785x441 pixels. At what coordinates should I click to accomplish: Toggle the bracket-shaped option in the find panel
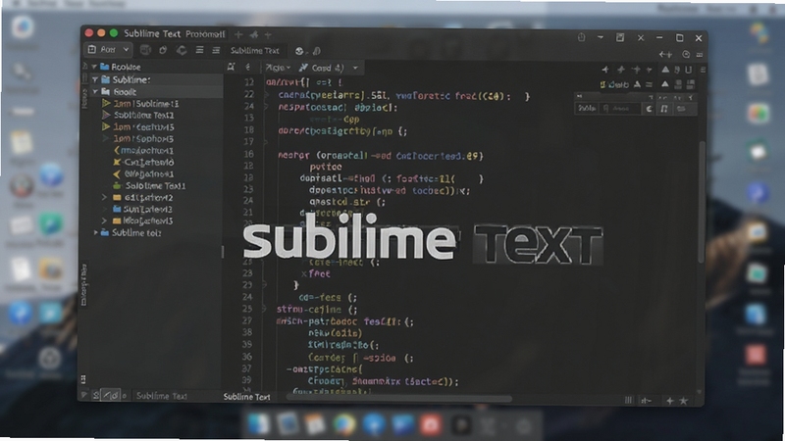(664, 109)
